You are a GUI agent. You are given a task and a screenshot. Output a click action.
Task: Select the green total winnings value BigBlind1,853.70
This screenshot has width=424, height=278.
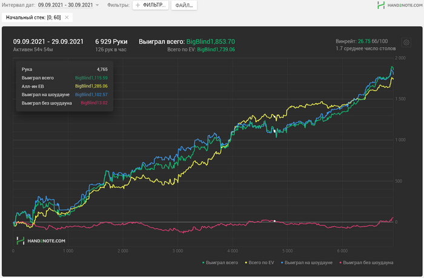pos(211,42)
